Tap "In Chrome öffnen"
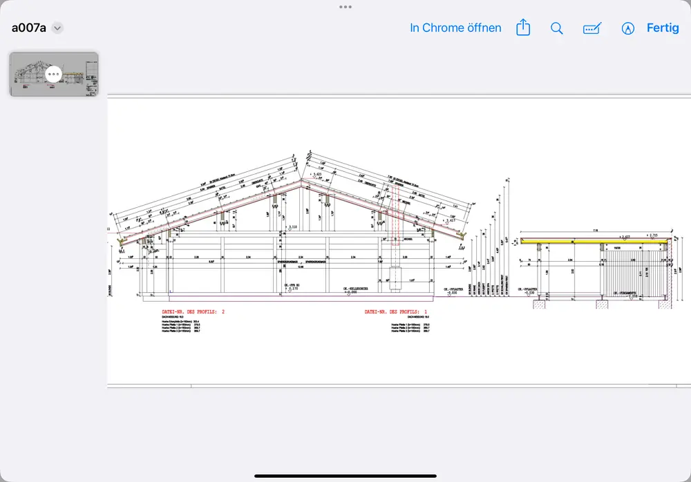 455,28
